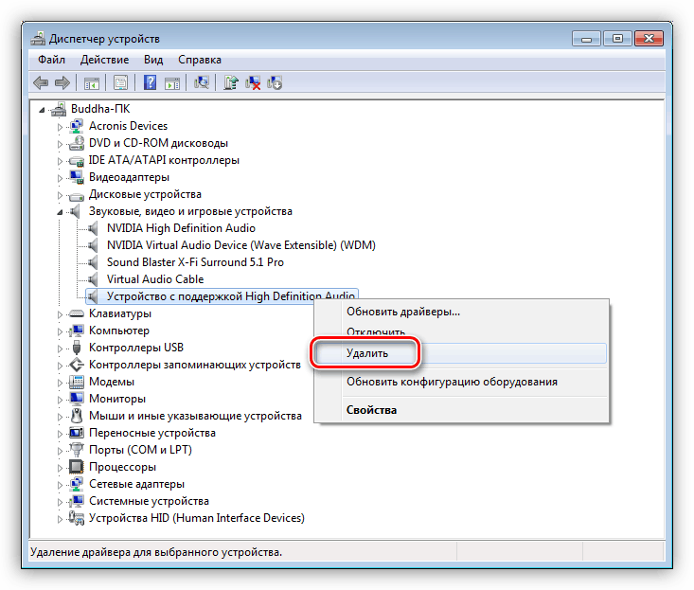Click the Acronis Devices icon
The height and width of the screenshot is (590, 694).
tap(77, 126)
